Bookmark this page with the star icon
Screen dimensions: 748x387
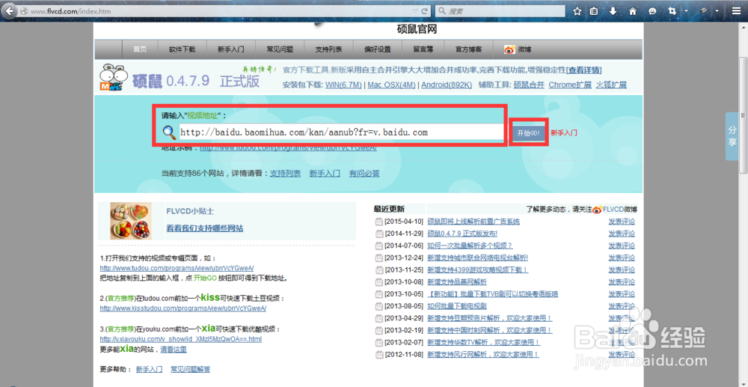click(x=577, y=11)
